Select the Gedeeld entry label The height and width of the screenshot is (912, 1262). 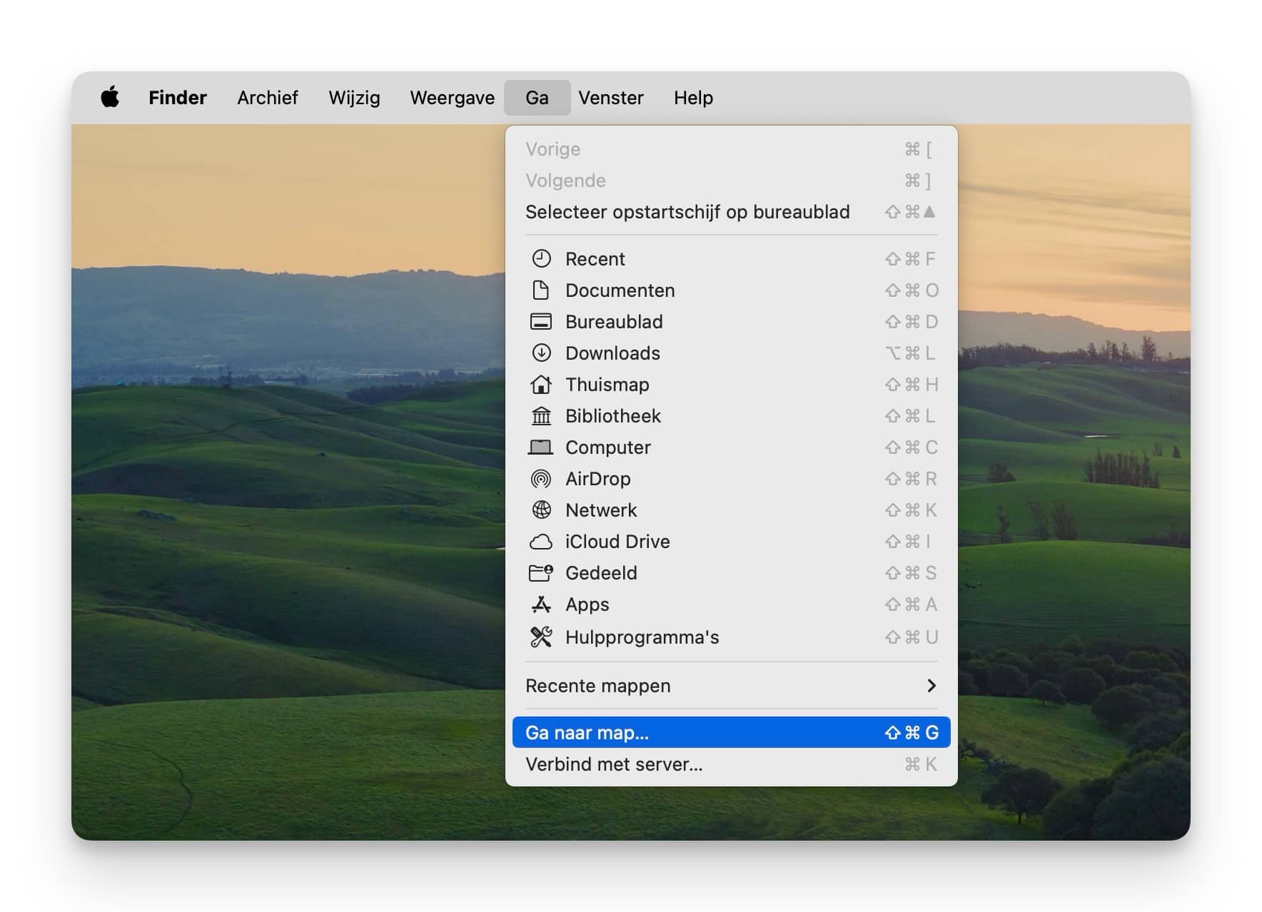click(601, 572)
